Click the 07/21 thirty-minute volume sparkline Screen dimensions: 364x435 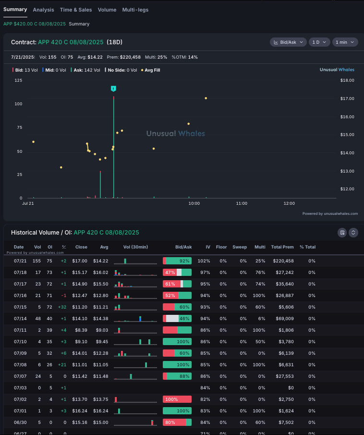pos(135,261)
